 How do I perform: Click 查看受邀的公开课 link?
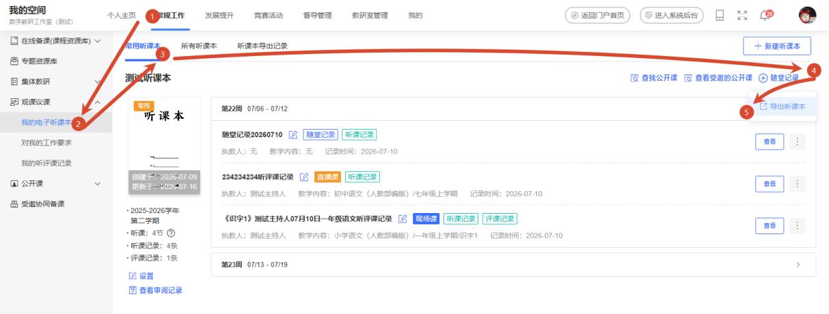coord(718,78)
